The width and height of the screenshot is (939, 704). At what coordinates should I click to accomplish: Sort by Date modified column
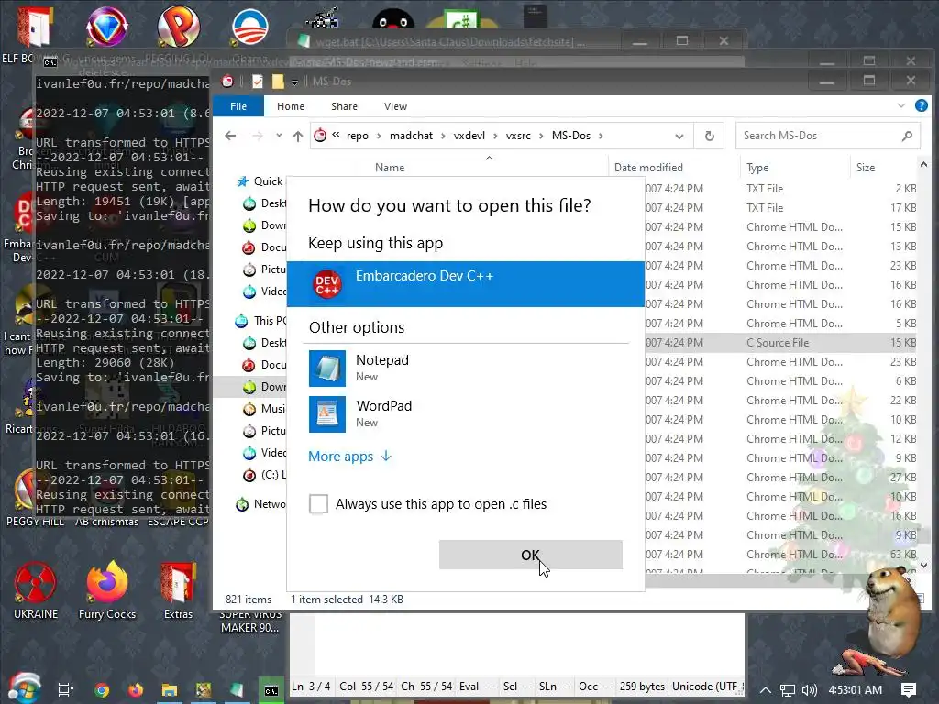click(x=648, y=168)
